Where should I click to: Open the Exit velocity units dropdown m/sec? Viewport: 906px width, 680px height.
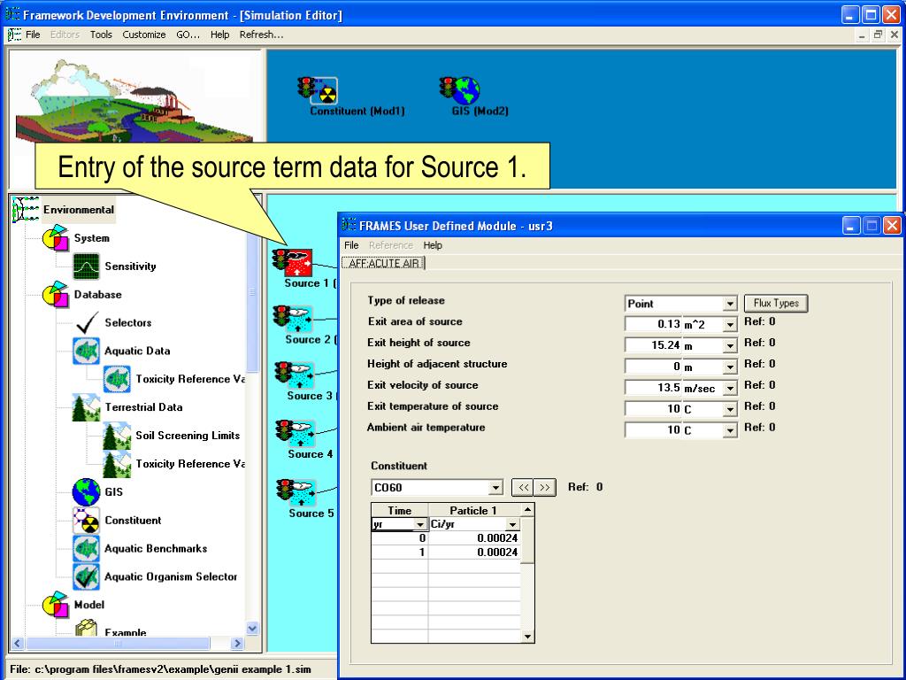(x=730, y=389)
